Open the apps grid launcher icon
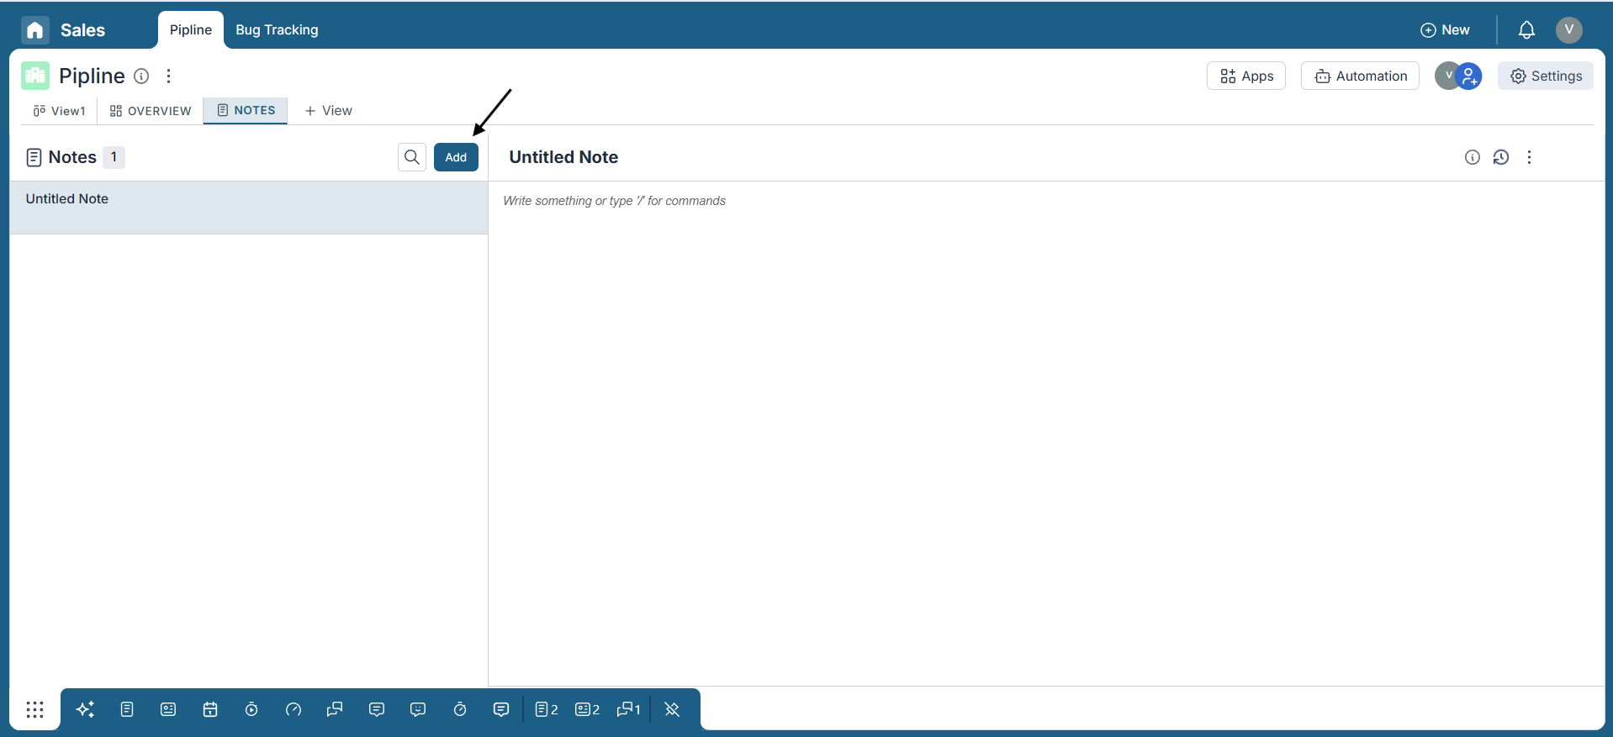This screenshot has width=1613, height=737. click(34, 709)
